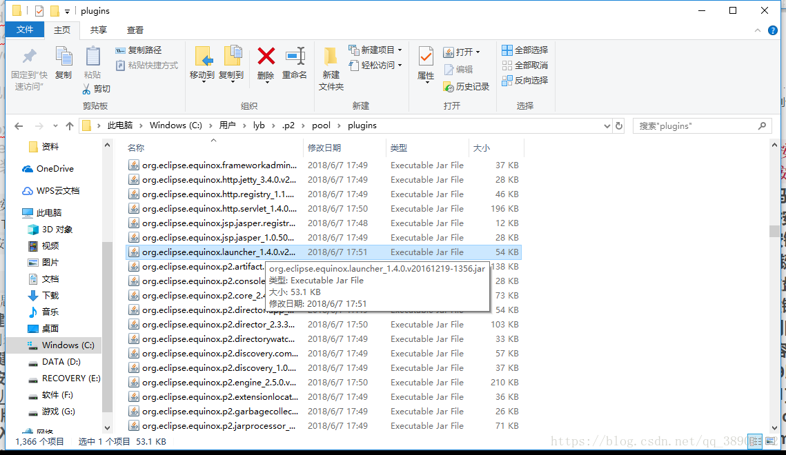Click the Properties (属性) checkmark icon
Image resolution: width=786 pixels, height=455 pixels.
426,56
